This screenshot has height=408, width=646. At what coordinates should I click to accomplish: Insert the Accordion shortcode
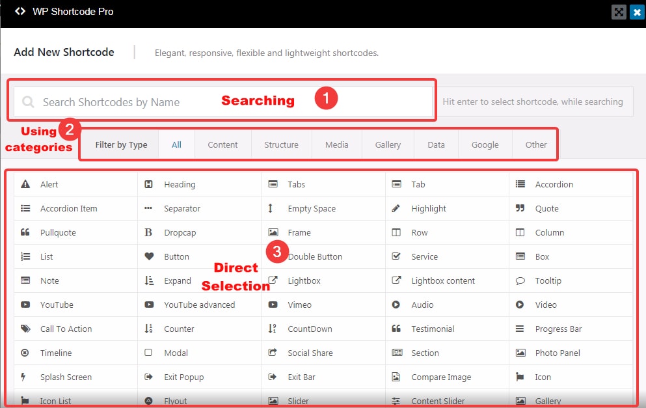553,184
